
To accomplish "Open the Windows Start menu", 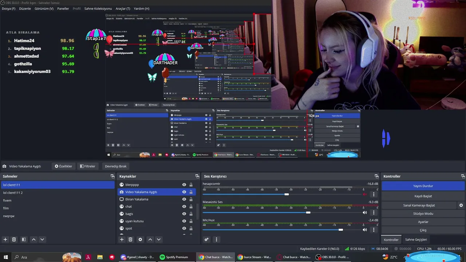I will (x=6, y=257).
